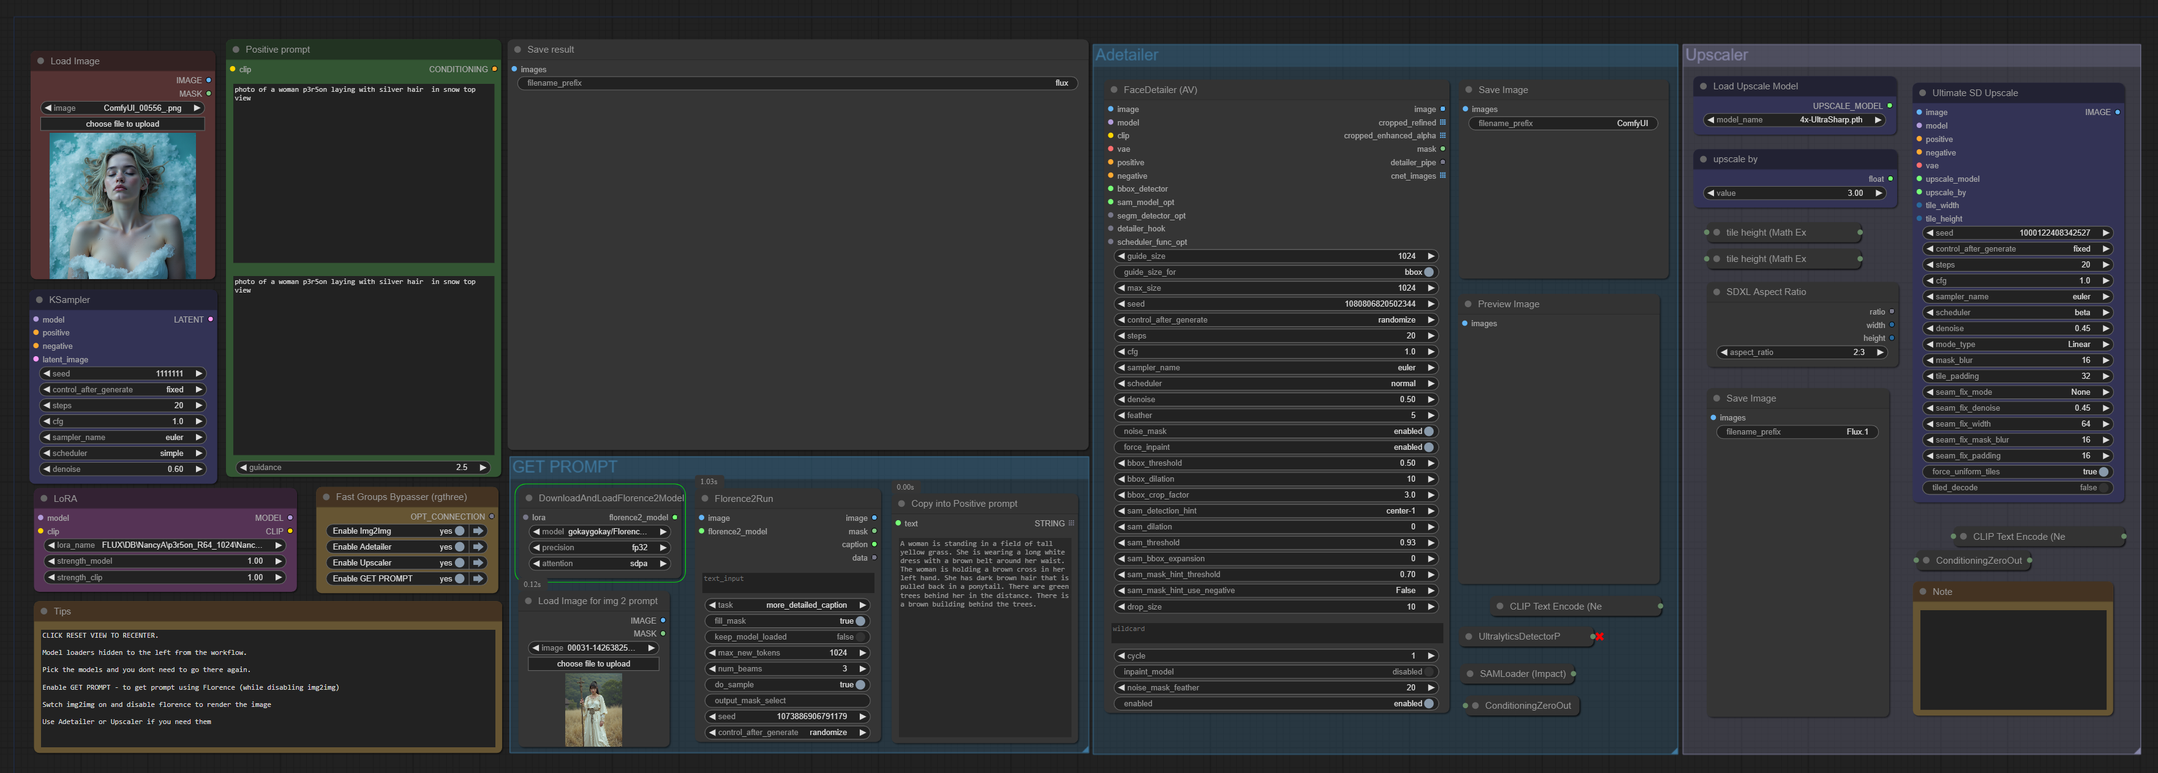This screenshot has height=773, width=2158.
Task: Click the Upscaler group title
Action: pos(1716,55)
